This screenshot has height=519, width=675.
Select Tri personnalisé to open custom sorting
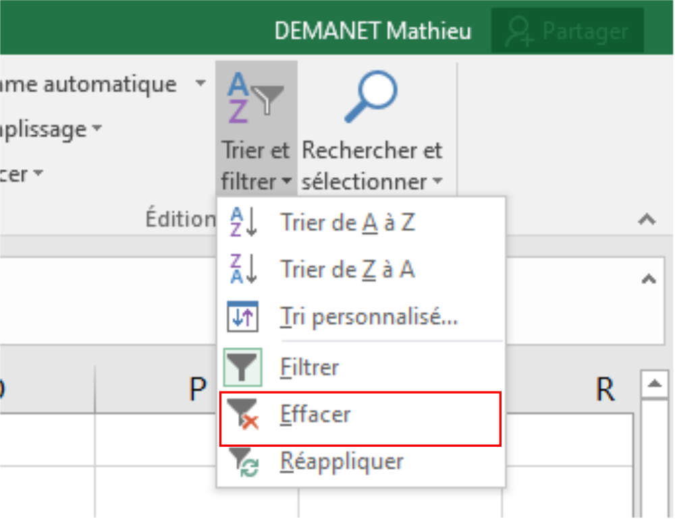coord(370,316)
